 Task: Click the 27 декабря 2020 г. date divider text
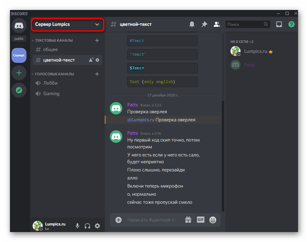coord(163,95)
